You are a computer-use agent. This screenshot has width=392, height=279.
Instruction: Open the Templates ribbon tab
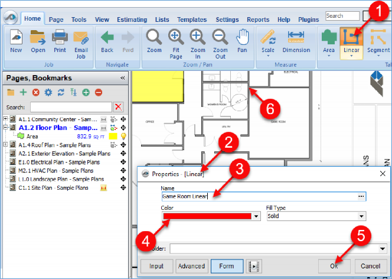(192, 20)
